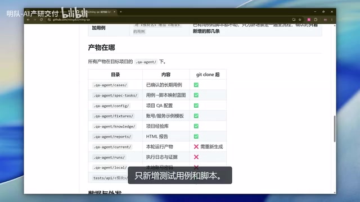
Task: Click the red cross in runs row
Action: coord(196,157)
